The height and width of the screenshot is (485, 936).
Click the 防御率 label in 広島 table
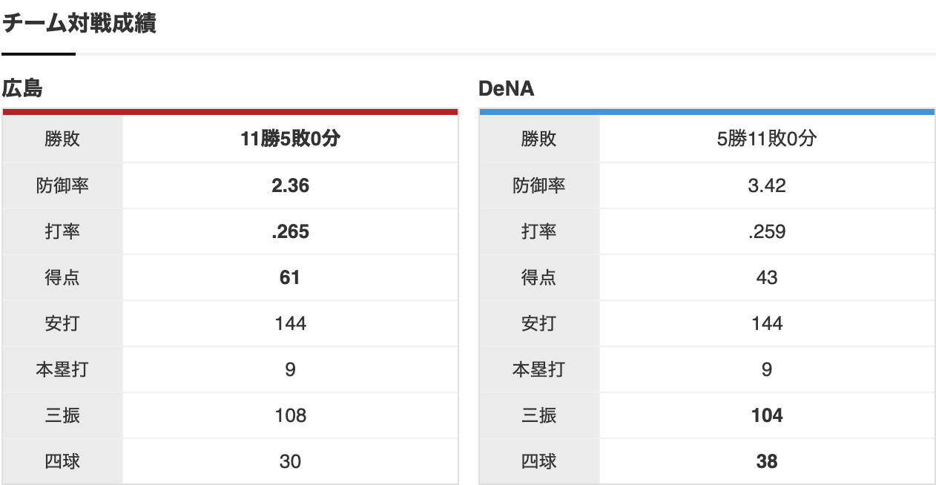(x=62, y=185)
